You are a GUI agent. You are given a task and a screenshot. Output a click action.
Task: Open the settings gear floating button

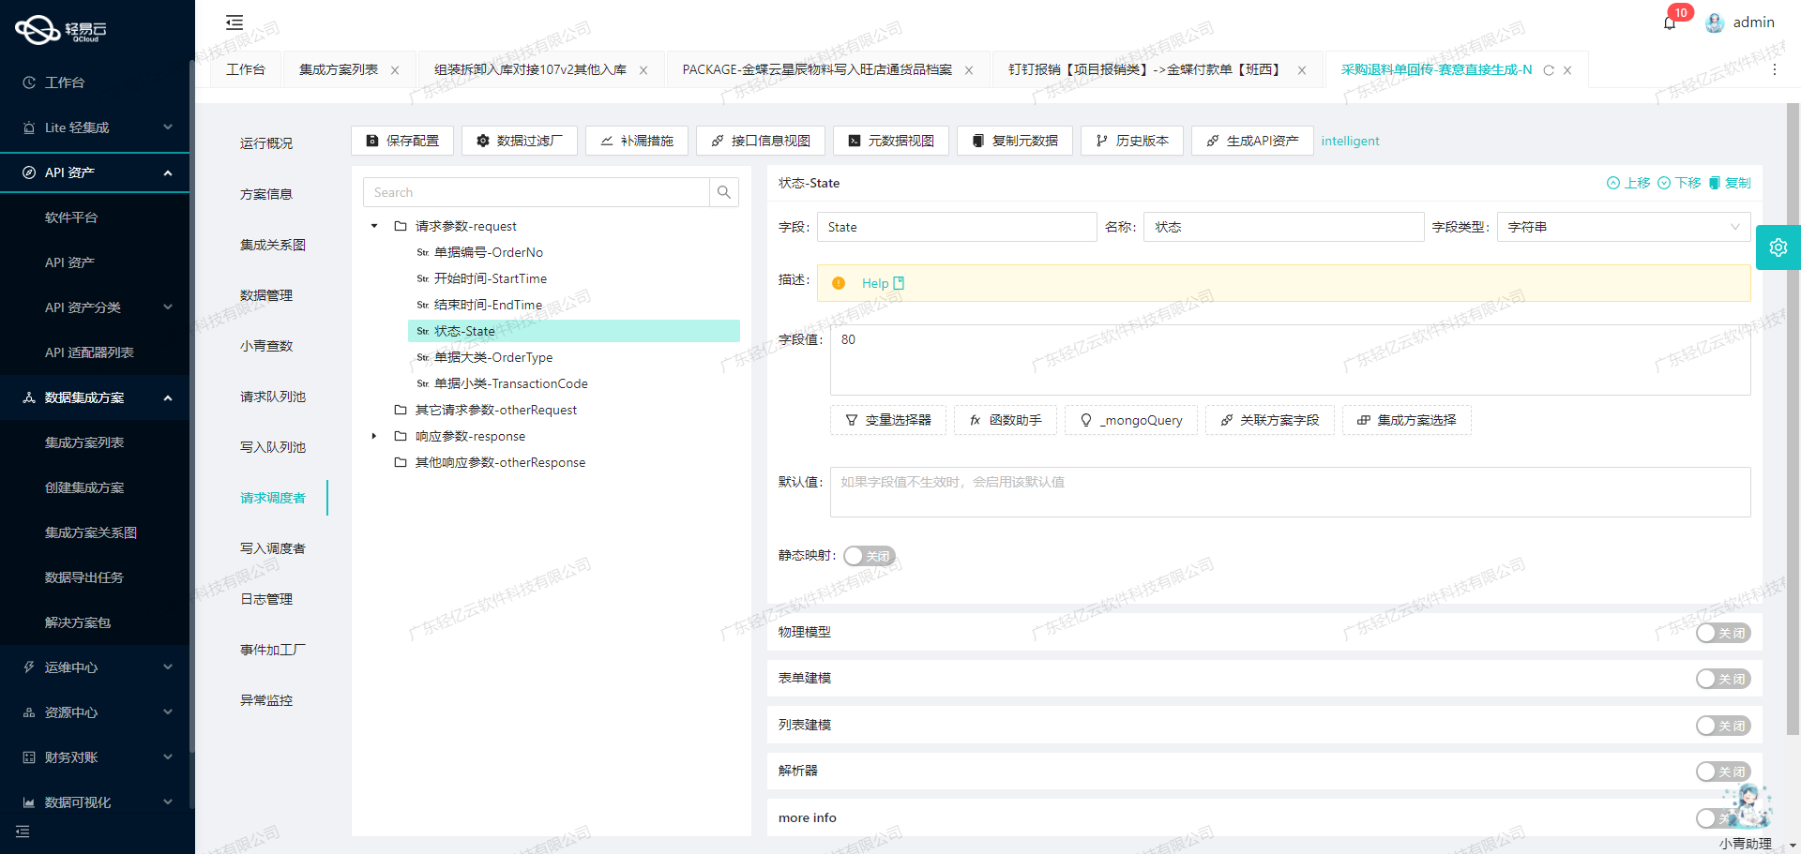point(1778,247)
